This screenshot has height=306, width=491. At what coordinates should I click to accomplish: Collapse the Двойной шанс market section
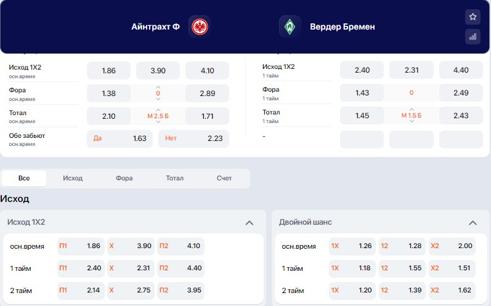(473, 223)
